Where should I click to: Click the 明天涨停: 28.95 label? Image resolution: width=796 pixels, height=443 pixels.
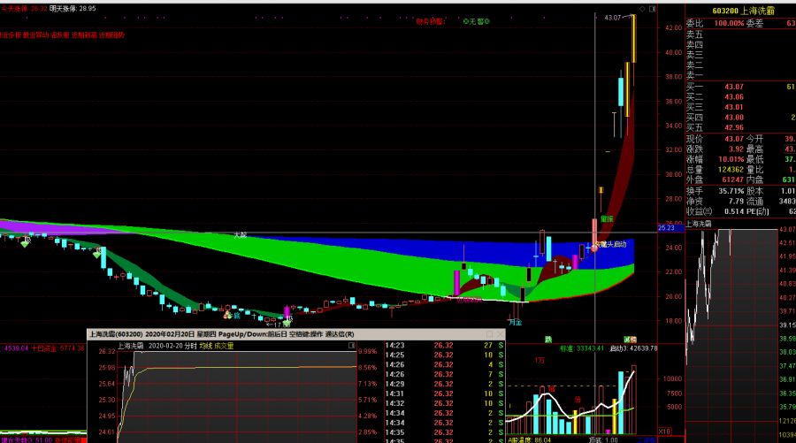pyautogui.click(x=73, y=9)
